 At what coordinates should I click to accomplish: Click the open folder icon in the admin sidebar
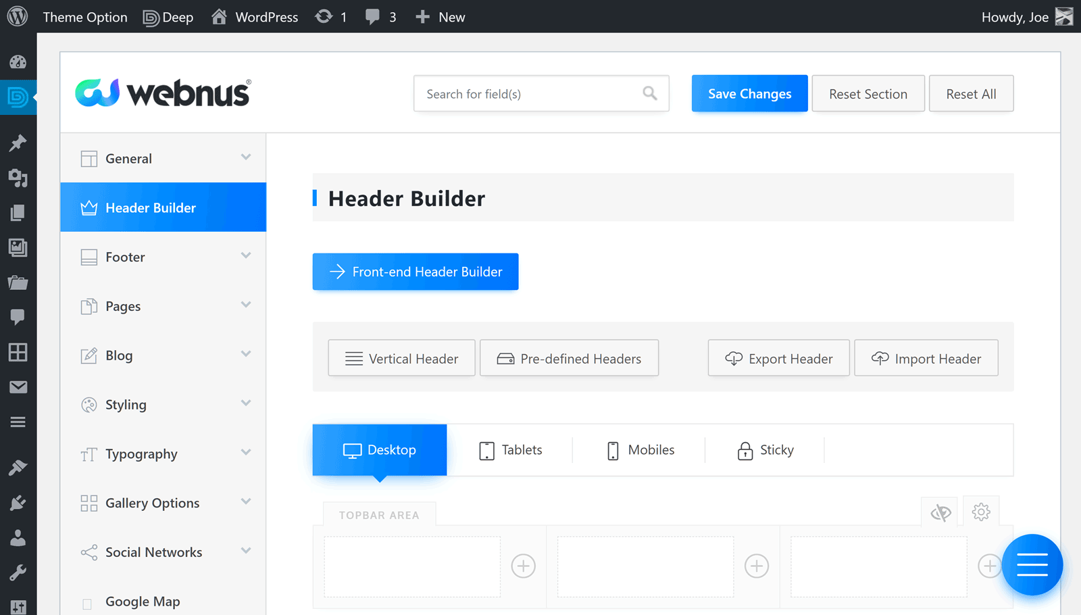coord(18,282)
